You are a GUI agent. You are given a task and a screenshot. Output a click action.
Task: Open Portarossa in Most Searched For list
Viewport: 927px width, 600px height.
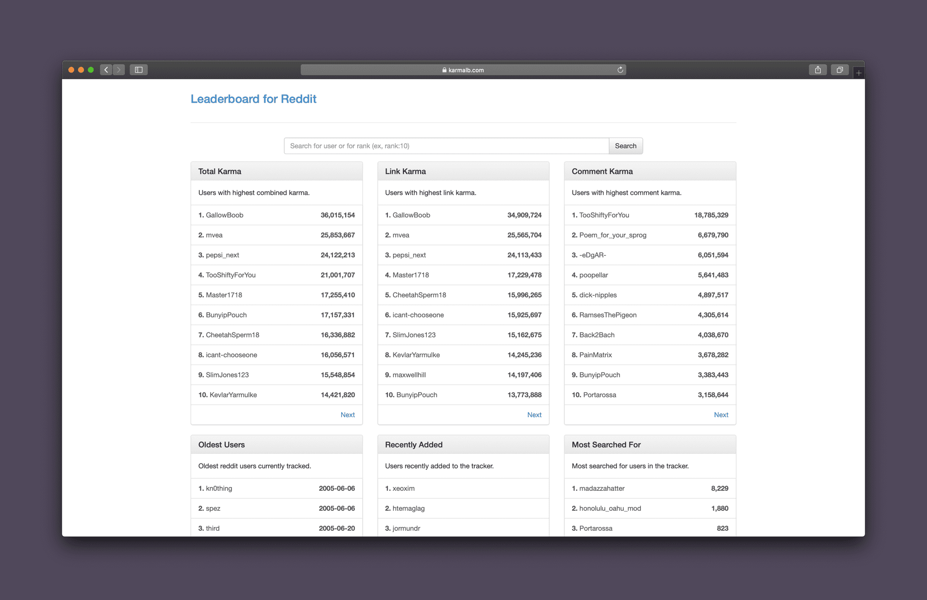point(596,528)
